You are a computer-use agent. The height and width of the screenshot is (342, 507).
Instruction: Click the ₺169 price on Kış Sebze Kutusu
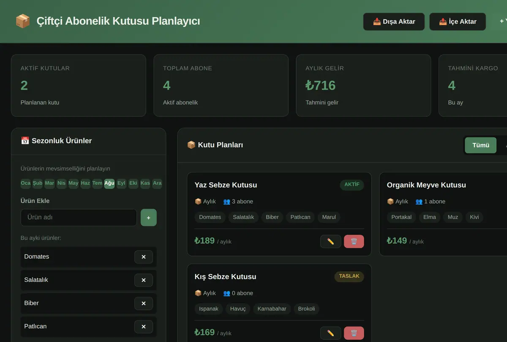(x=204, y=332)
